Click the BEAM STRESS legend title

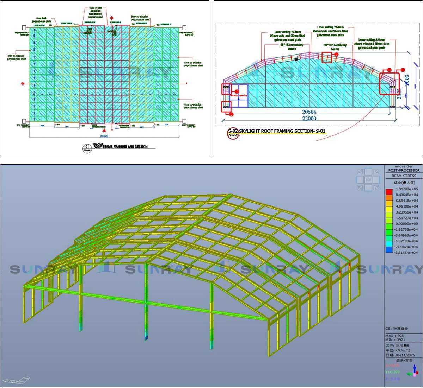[x=404, y=176]
